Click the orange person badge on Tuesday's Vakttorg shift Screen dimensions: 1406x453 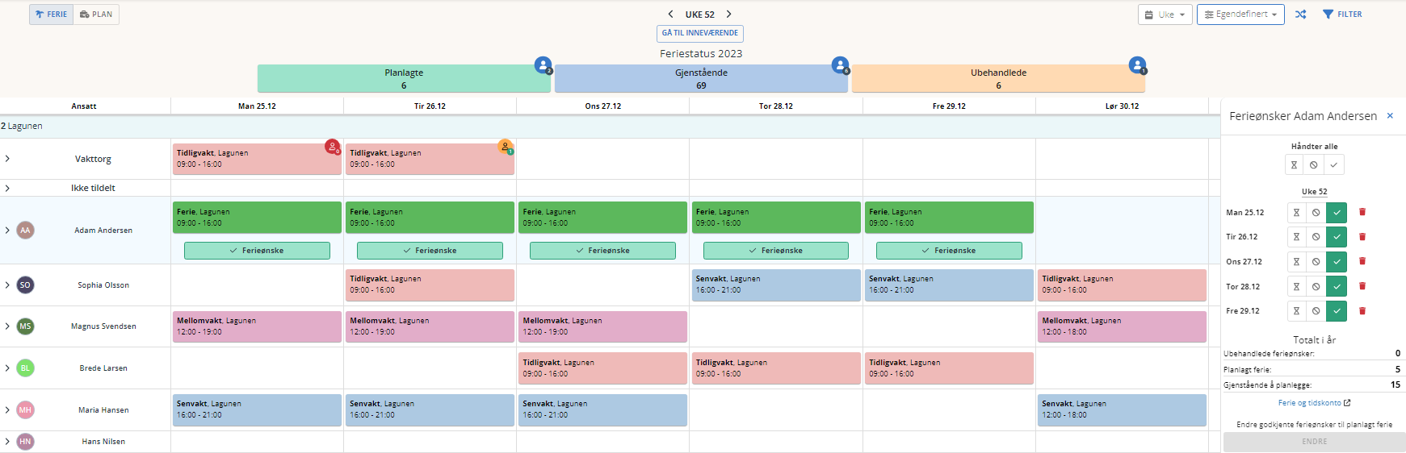(506, 147)
